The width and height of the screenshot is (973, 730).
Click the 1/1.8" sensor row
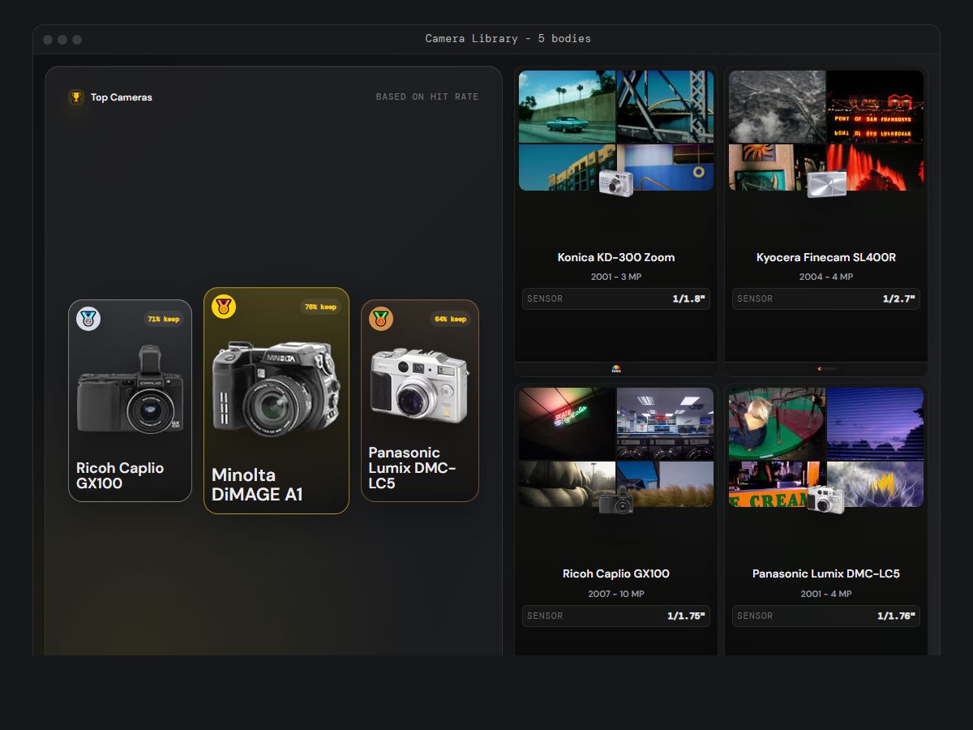pyautogui.click(x=616, y=298)
